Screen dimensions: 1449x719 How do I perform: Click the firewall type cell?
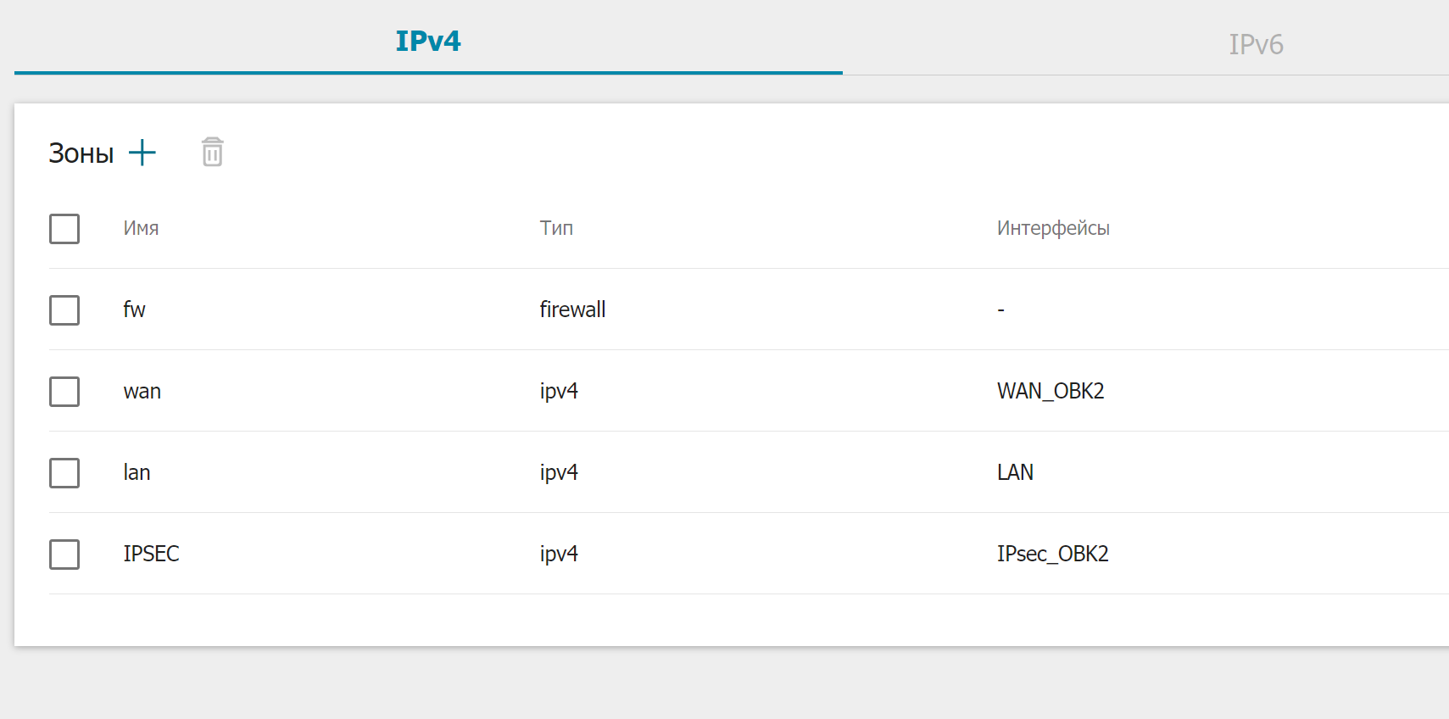(572, 309)
